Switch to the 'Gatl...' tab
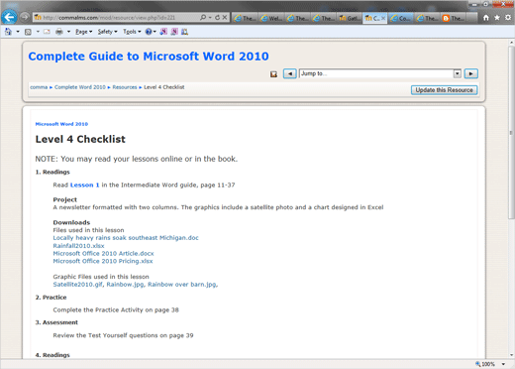 pos(350,18)
